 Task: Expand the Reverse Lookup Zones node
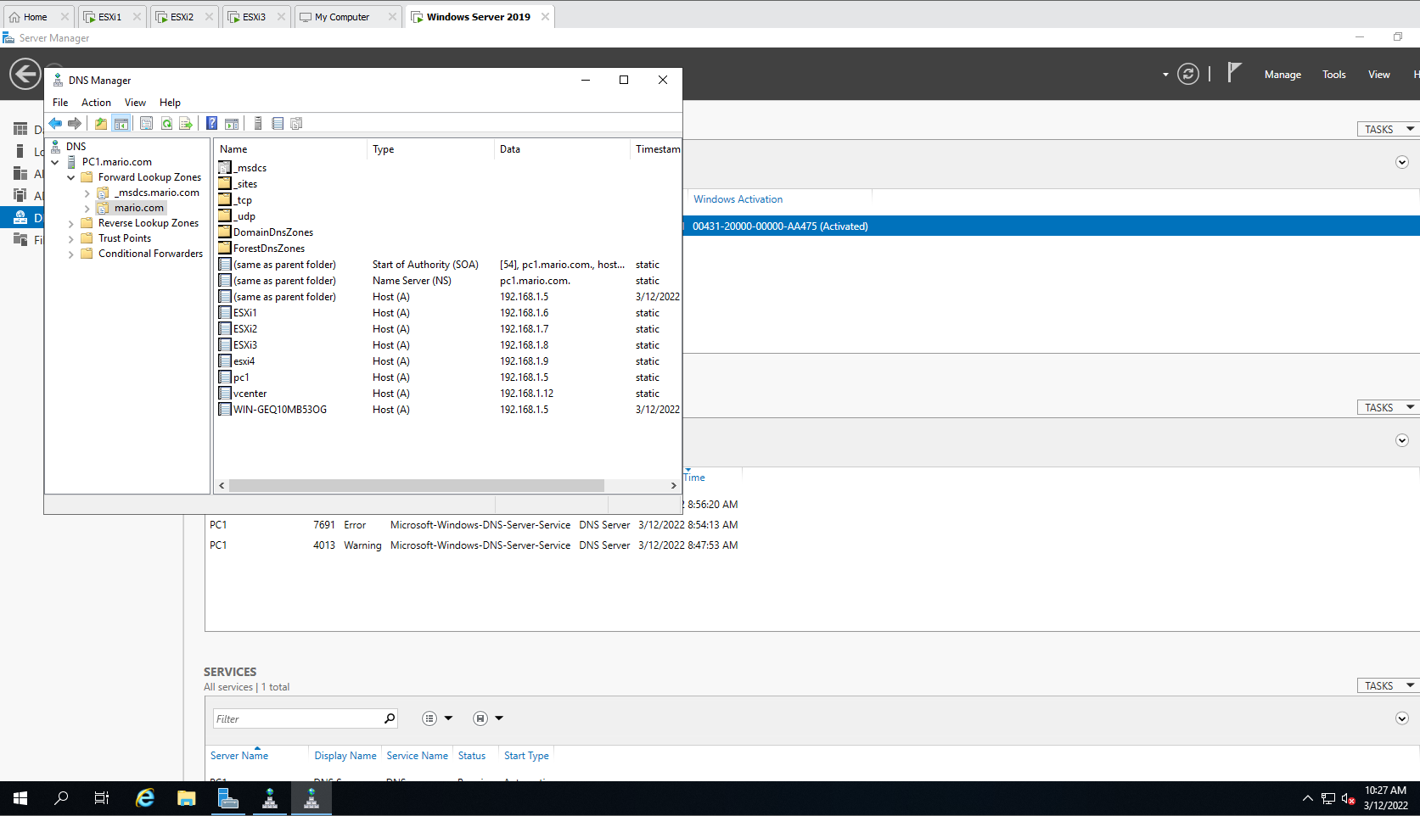[x=71, y=224]
